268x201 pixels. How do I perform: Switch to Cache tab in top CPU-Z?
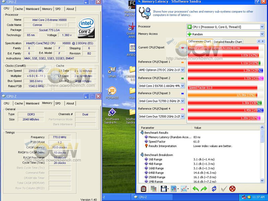pyautogui.click(x=19, y=9)
